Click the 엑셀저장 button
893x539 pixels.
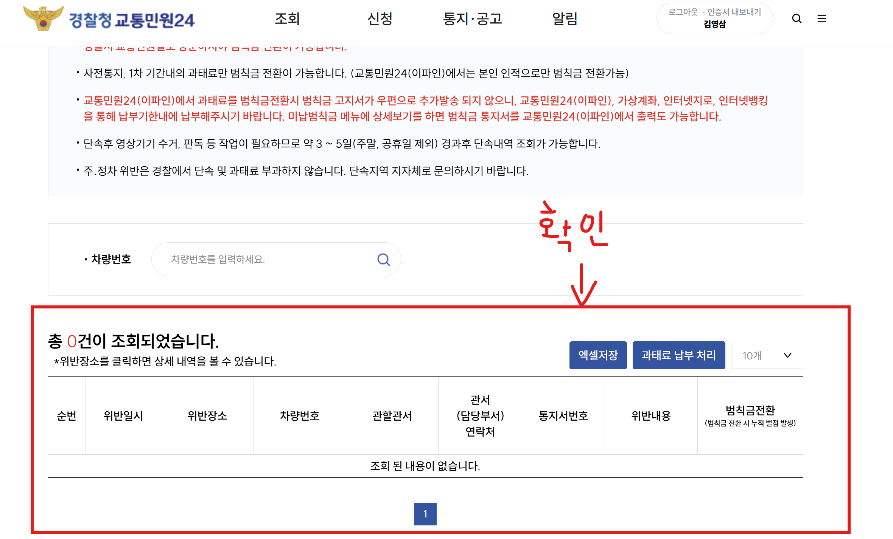click(x=598, y=355)
